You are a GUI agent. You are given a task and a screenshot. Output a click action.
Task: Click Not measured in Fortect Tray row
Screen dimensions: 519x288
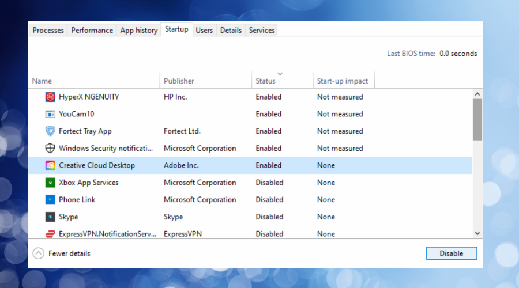pos(340,131)
